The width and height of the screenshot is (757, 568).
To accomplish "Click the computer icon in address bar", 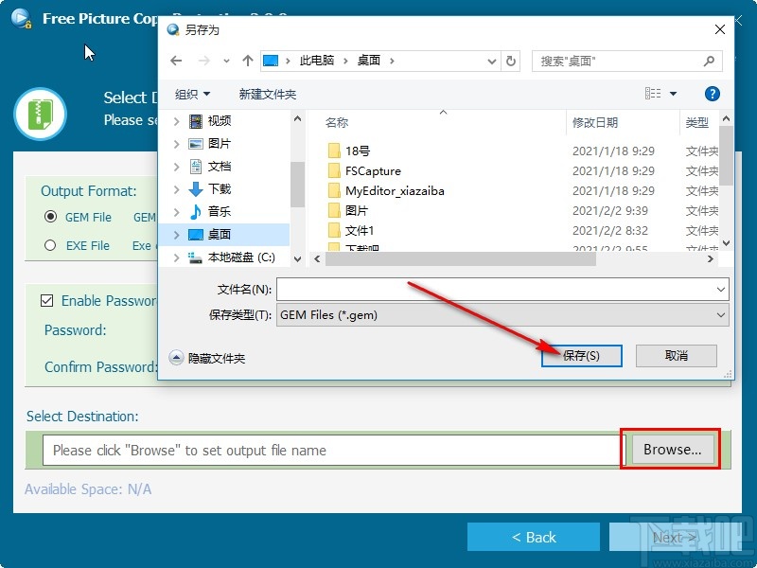I will [x=271, y=61].
